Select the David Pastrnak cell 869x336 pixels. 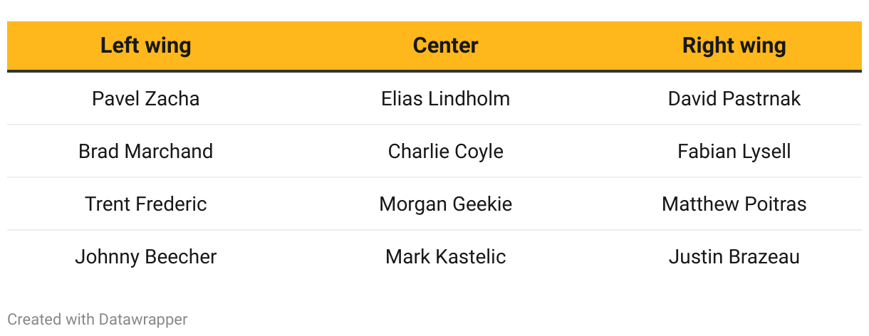(x=734, y=98)
